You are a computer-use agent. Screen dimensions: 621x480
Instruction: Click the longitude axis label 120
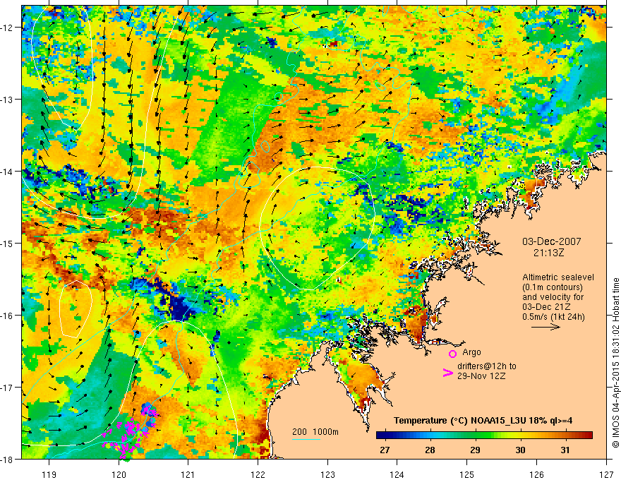click(119, 474)
